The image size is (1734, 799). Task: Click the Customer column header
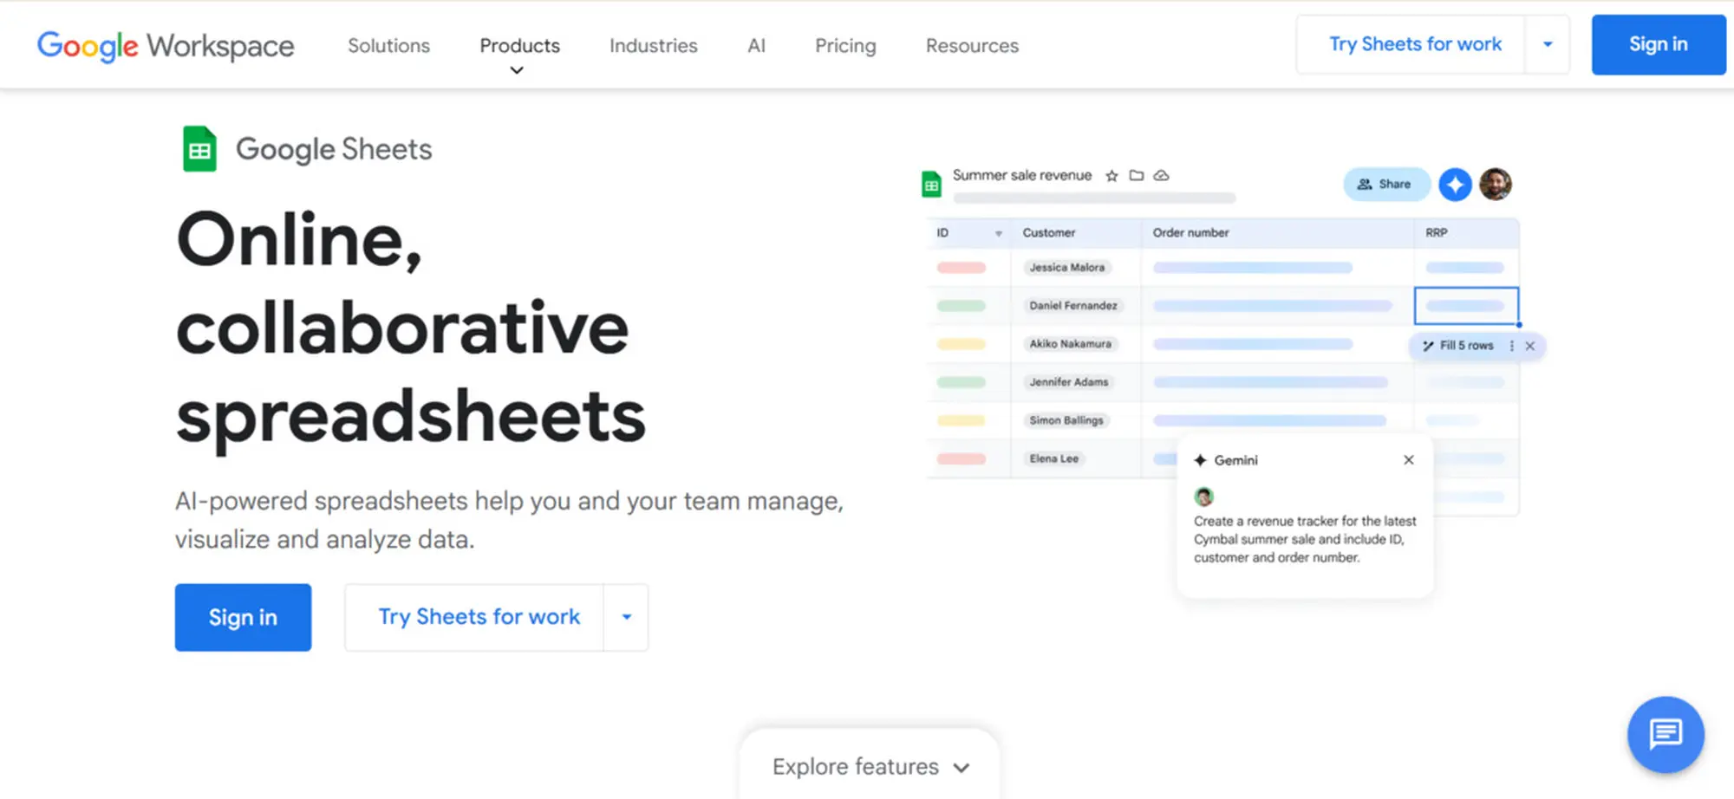coord(1049,233)
